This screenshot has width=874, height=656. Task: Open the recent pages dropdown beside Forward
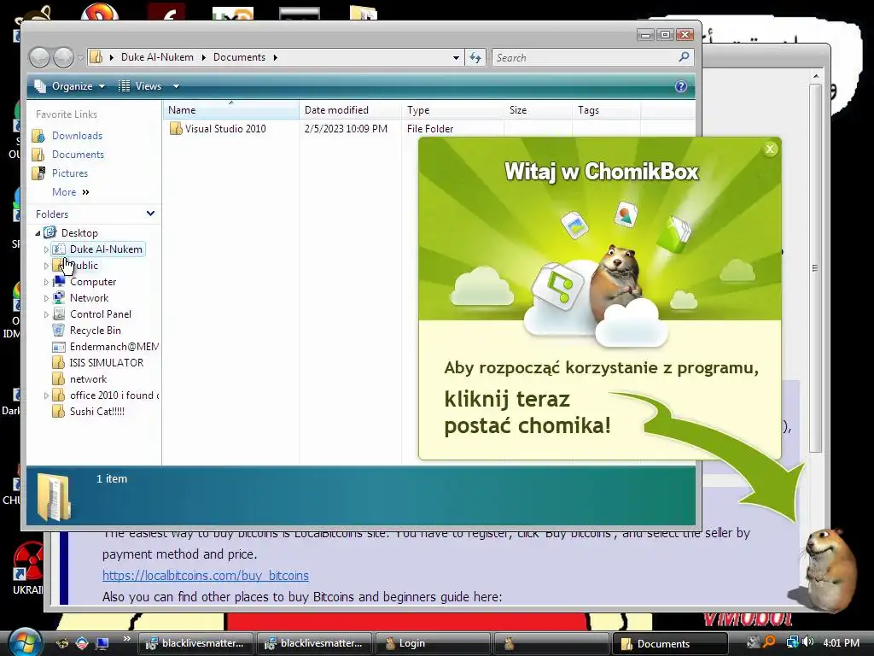click(80, 57)
